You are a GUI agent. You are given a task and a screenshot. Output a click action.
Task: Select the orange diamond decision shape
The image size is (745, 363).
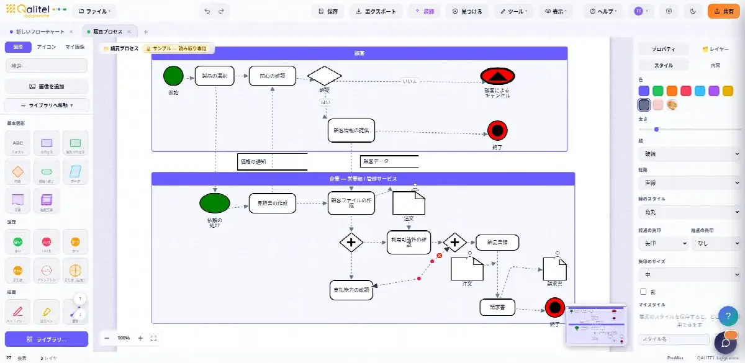(x=18, y=172)
